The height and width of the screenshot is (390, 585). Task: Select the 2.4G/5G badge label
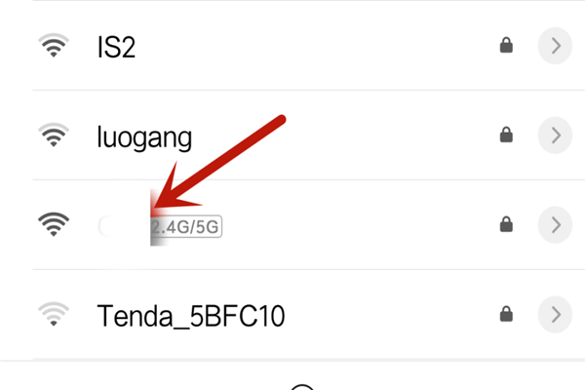186,226
